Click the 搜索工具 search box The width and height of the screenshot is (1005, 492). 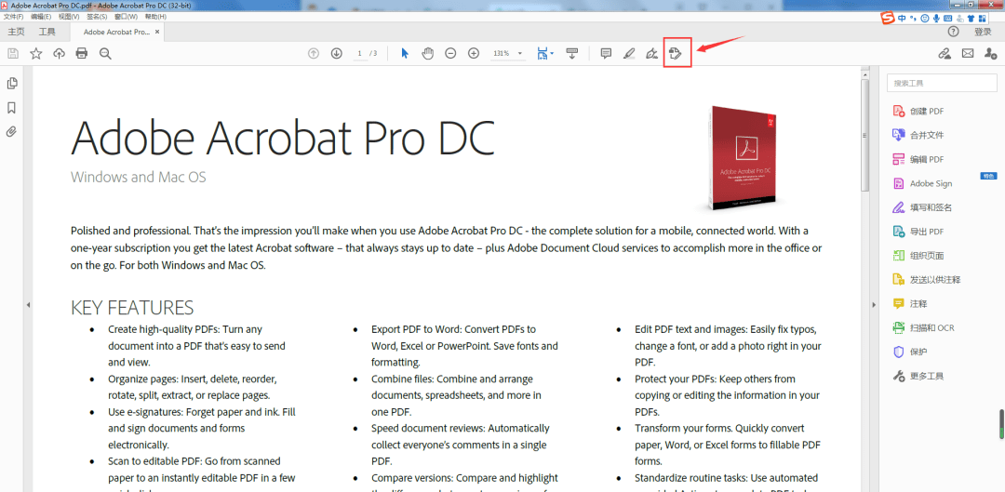942,83
